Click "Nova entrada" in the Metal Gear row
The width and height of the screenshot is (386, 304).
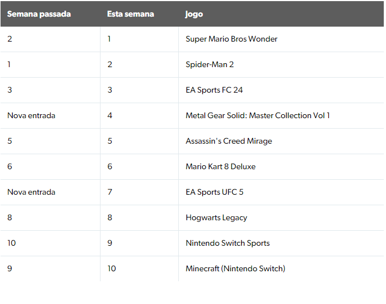(31, 115)
